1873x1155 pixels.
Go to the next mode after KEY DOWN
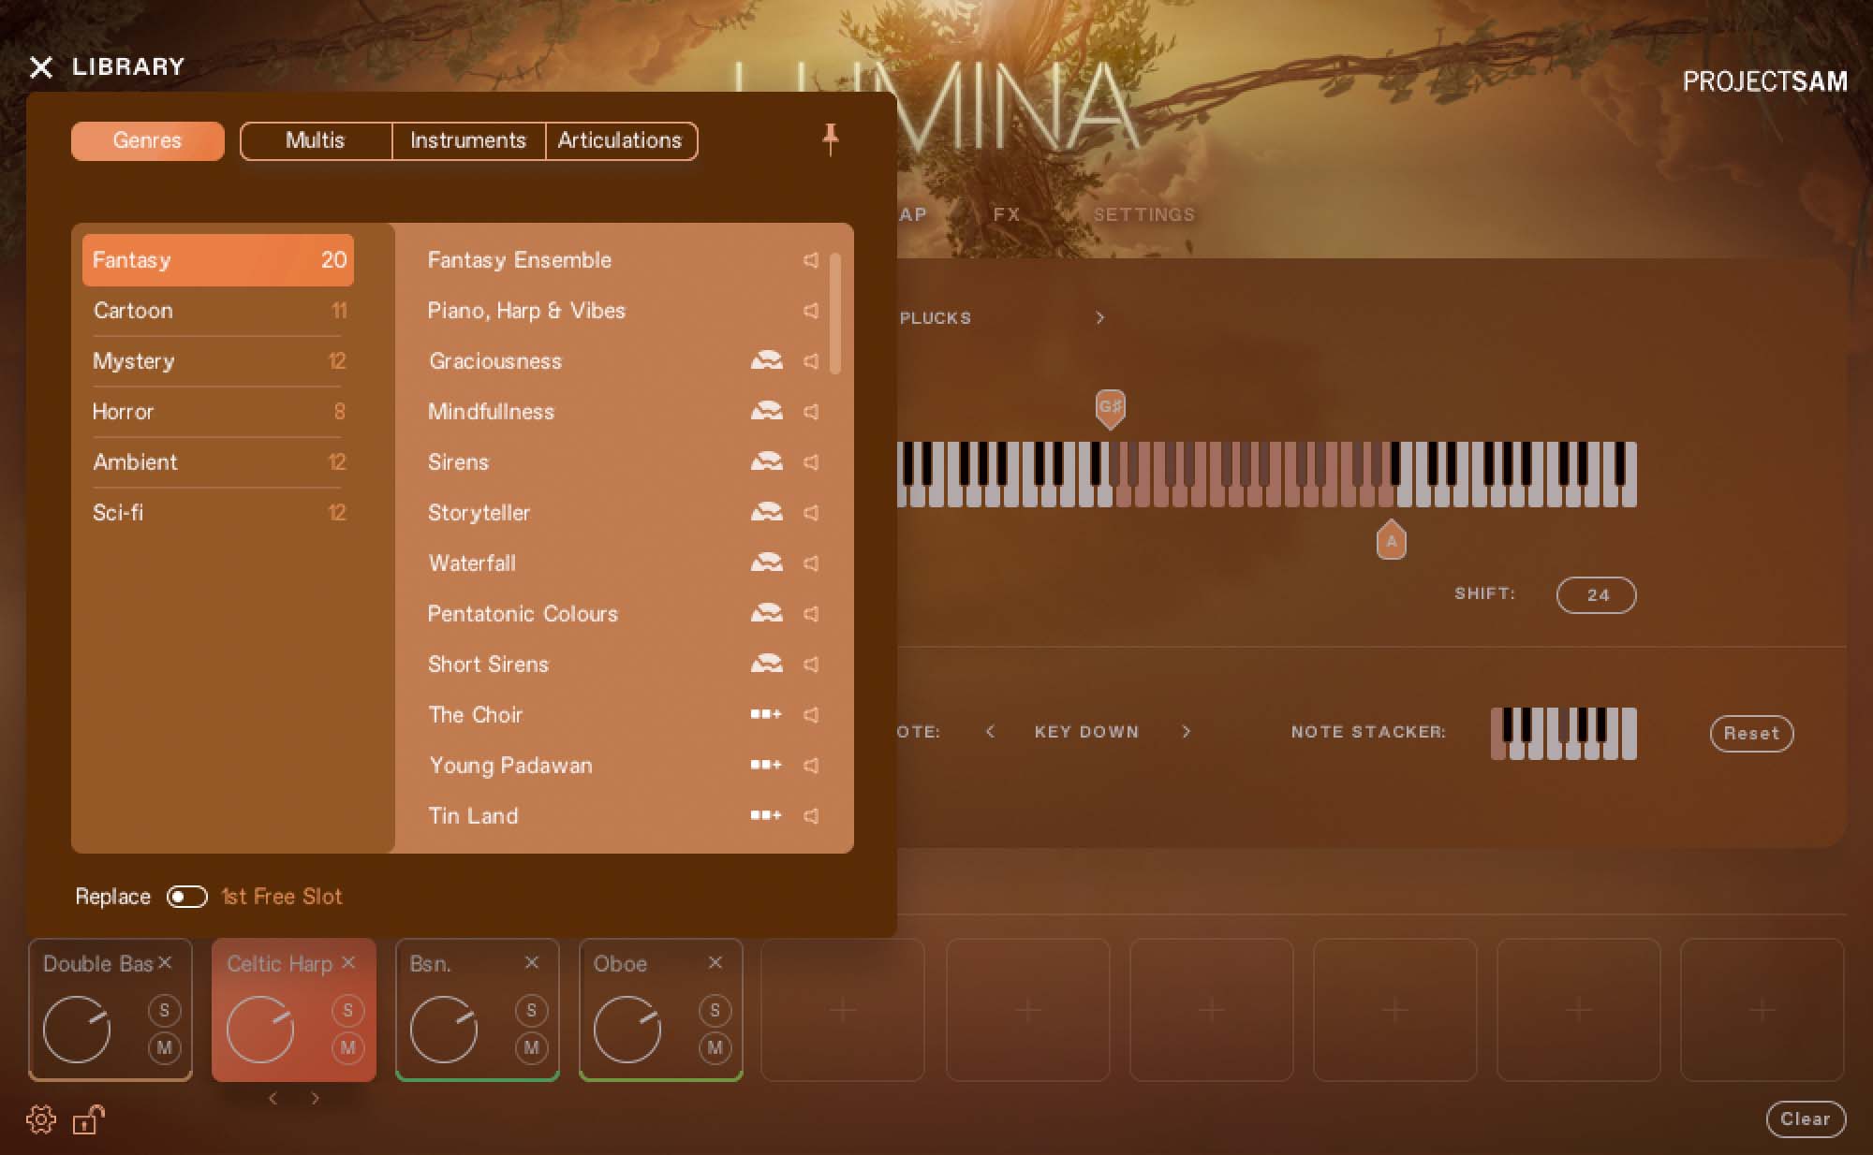click(x=1187, y=732)
